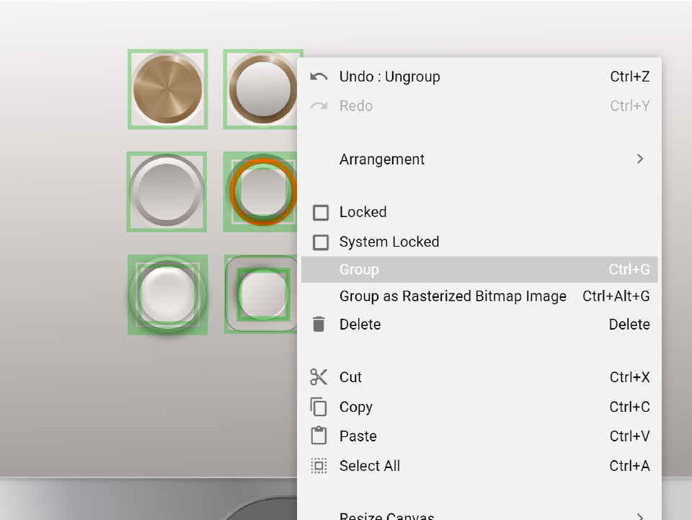Screen dimensions: 692x520
Task: Select Group as Rasterized Bitmap Image
Action: coord(453,296)
